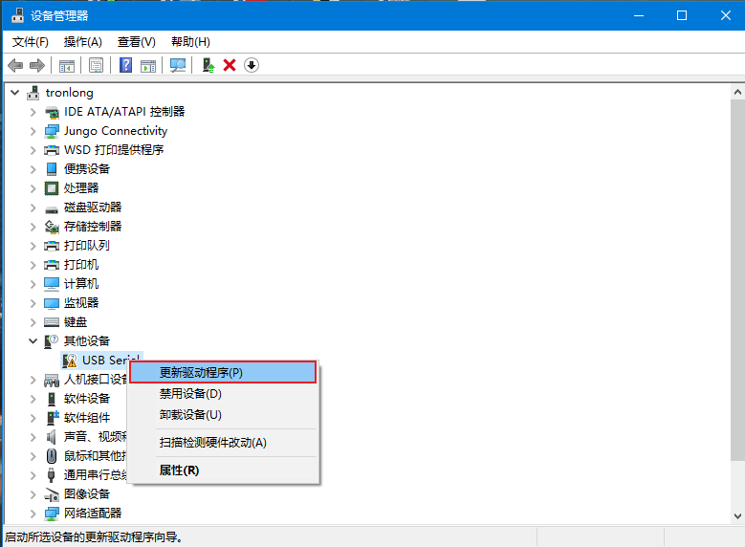Viewport: 745px width, 547px height.
Task: Collapse the tronlong root node
Action: pyautogui.click(x=15, y=92)
